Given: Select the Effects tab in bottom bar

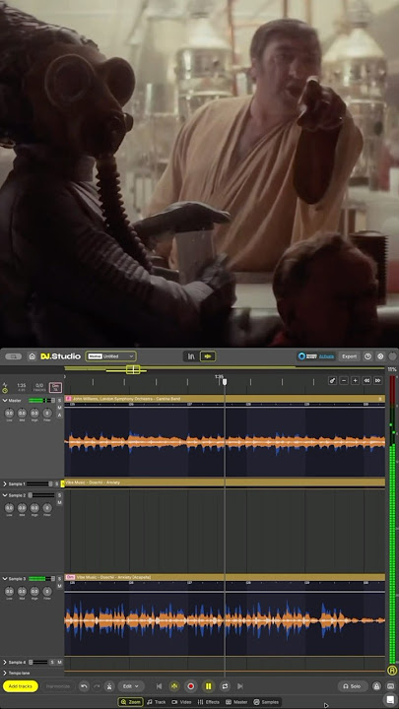Looking at the screenshot, I should coord(209,702).
